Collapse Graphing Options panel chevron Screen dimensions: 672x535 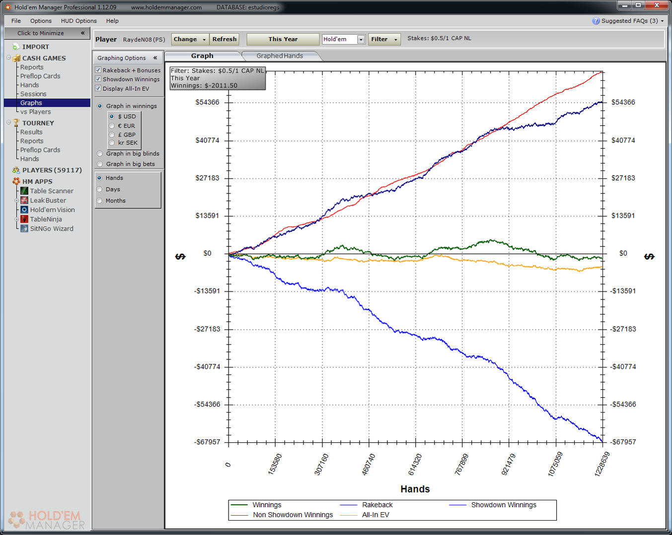click(155, 58)
